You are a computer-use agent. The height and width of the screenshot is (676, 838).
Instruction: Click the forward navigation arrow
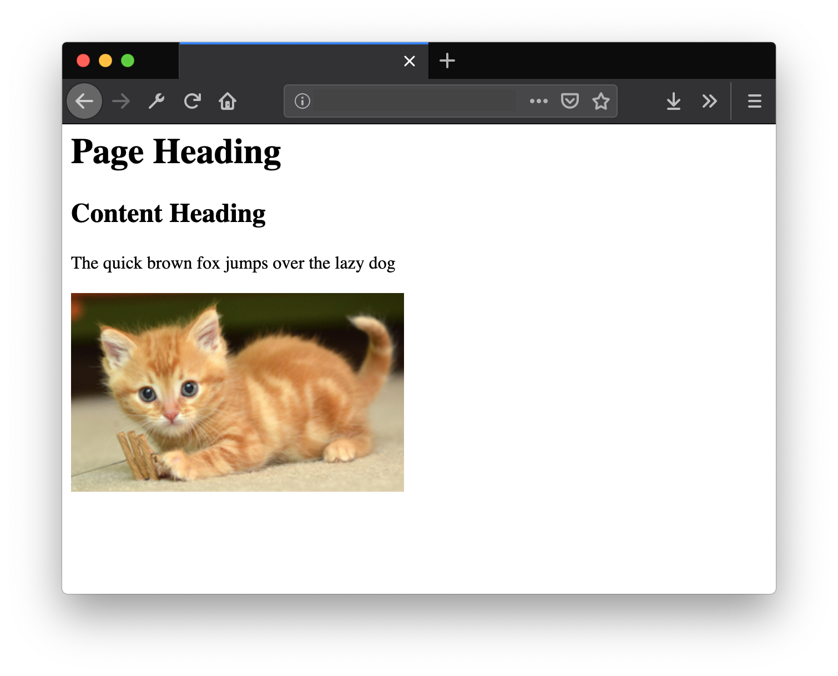pos(120,100)
